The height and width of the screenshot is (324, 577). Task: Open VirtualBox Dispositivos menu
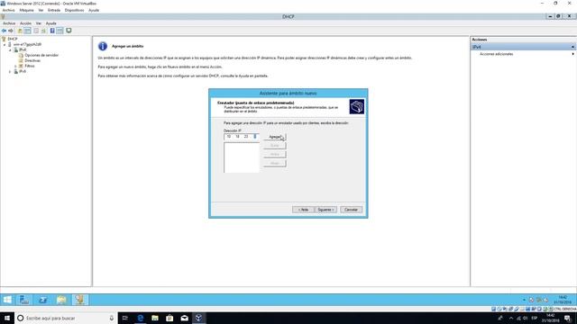point(74,10)
